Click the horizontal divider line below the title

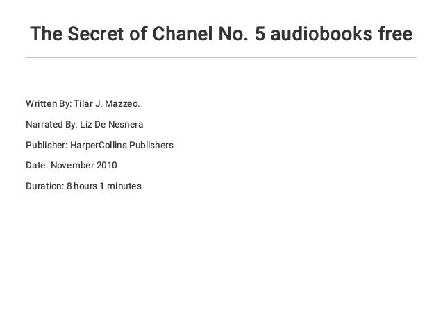[x=221, y=57]
